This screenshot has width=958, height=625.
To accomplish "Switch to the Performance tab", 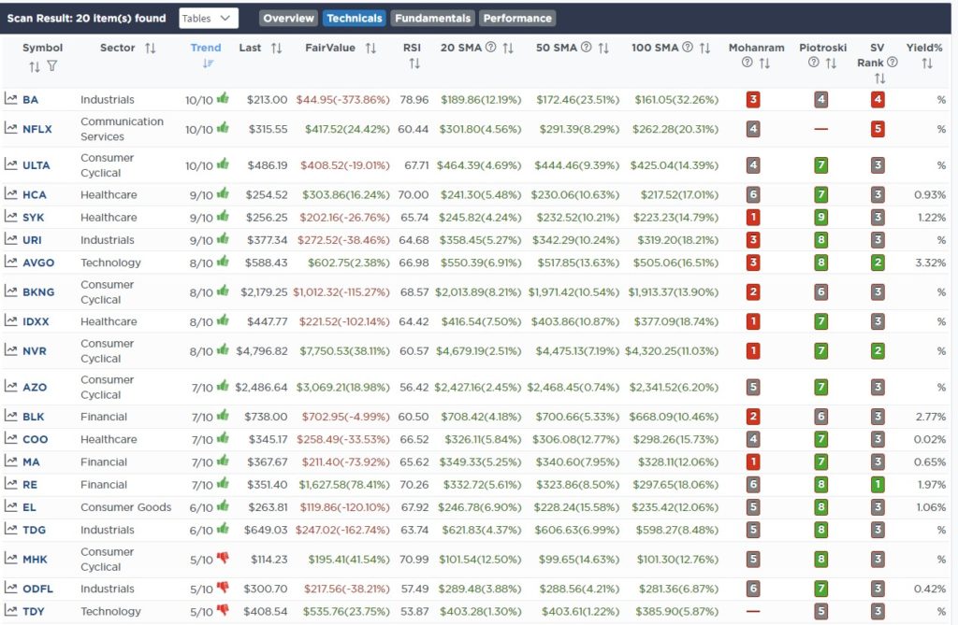I will (x=517, y=19).
